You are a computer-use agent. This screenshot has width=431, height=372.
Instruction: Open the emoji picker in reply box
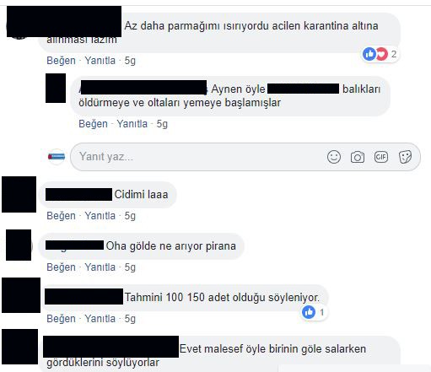pyautogui.click(x=334, y=157)
